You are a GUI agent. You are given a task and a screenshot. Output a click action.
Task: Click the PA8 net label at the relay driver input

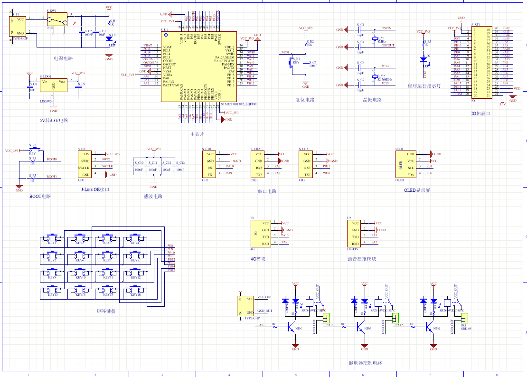click(260, 325)
